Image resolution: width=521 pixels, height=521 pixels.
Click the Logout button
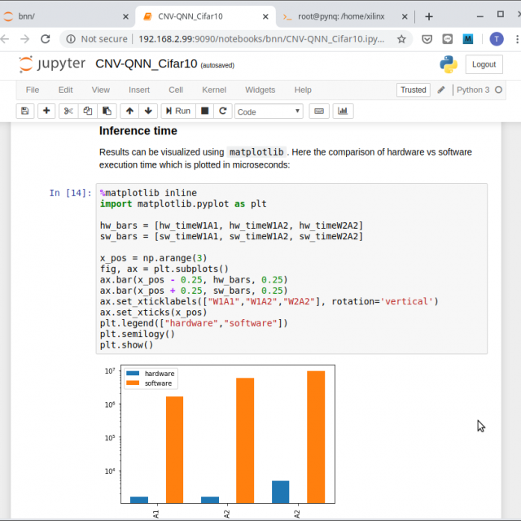pos(483,64)
